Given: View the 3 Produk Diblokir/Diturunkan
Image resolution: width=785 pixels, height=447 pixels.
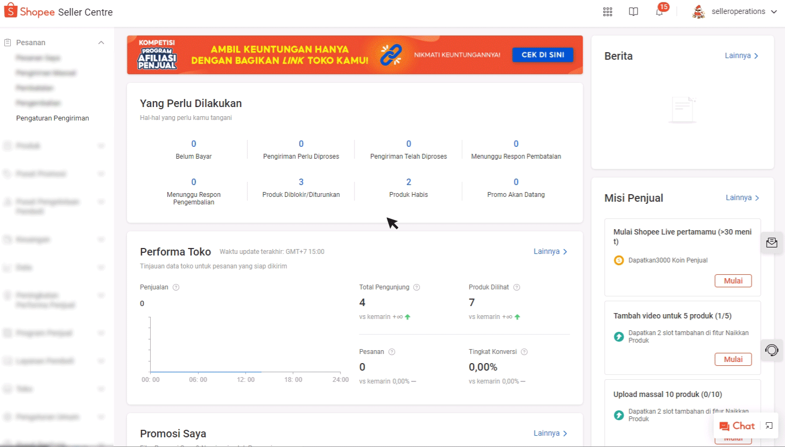Looking at the screenshot, I should pos(301,182).
